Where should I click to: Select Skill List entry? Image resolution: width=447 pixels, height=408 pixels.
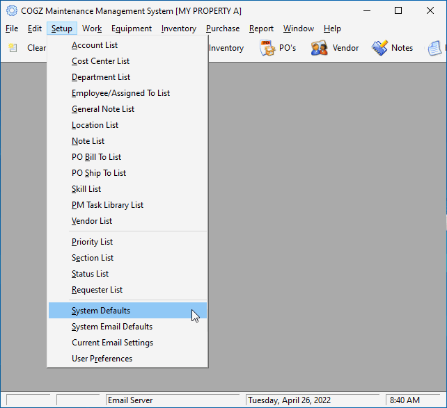tap(127, 189)
